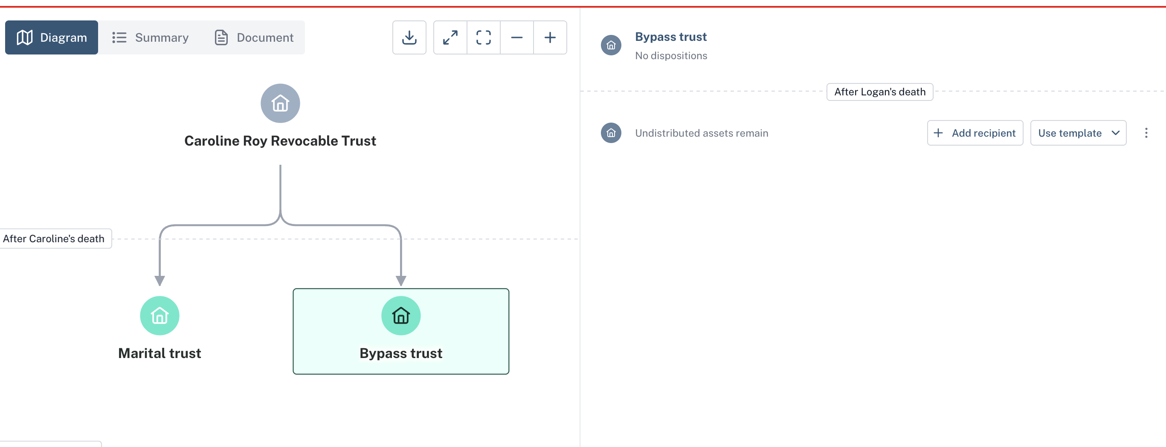
Task: Click the Bypass trust house icon in diagram
Action: (x=400, y=315)
